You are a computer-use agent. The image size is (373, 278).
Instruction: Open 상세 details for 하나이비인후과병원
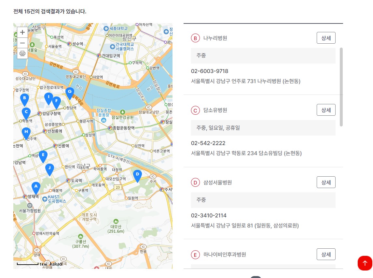coord(326,254)
